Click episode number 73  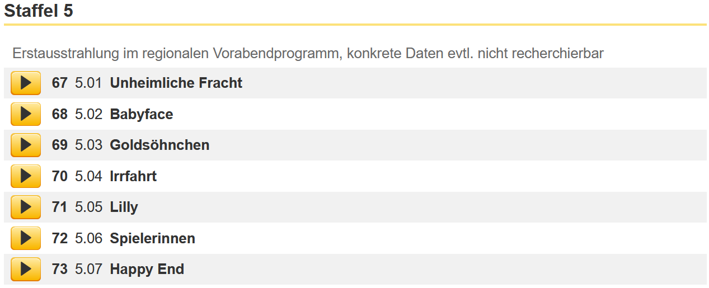pyautogui.click(x=59, y=270)
